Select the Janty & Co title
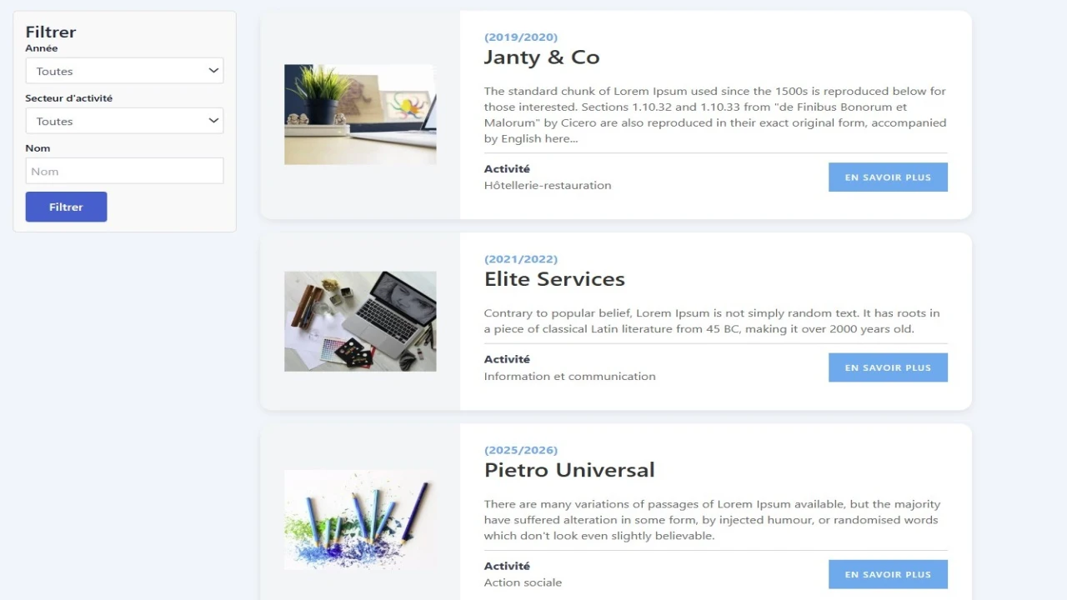The image size is (1067, 600). pyautogui.click(x=542, y=57)
